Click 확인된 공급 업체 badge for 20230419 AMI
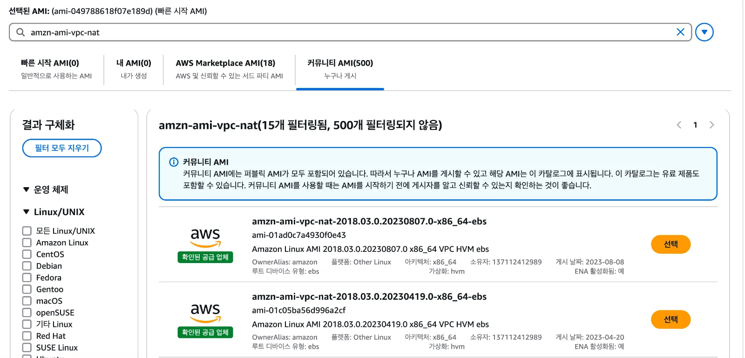This screenshot has width=745, height=358. click(x=205, y=332)
